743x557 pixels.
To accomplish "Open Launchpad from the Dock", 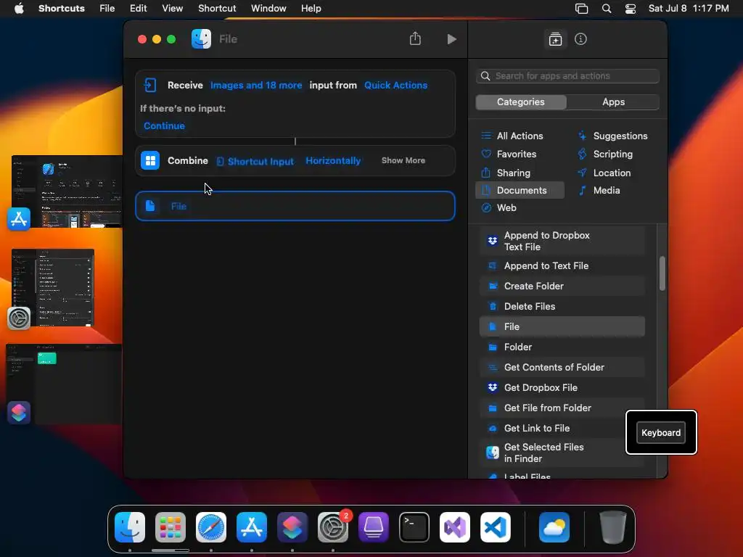I will pyautogui.click(x=170, y=527).
